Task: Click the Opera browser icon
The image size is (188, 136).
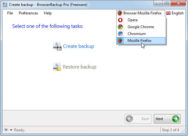Action: [x=120, y=20]
